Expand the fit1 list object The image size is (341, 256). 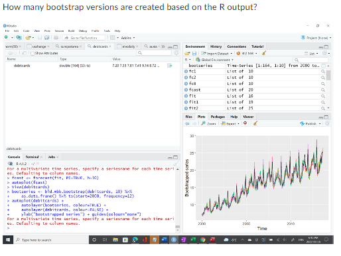186,102
